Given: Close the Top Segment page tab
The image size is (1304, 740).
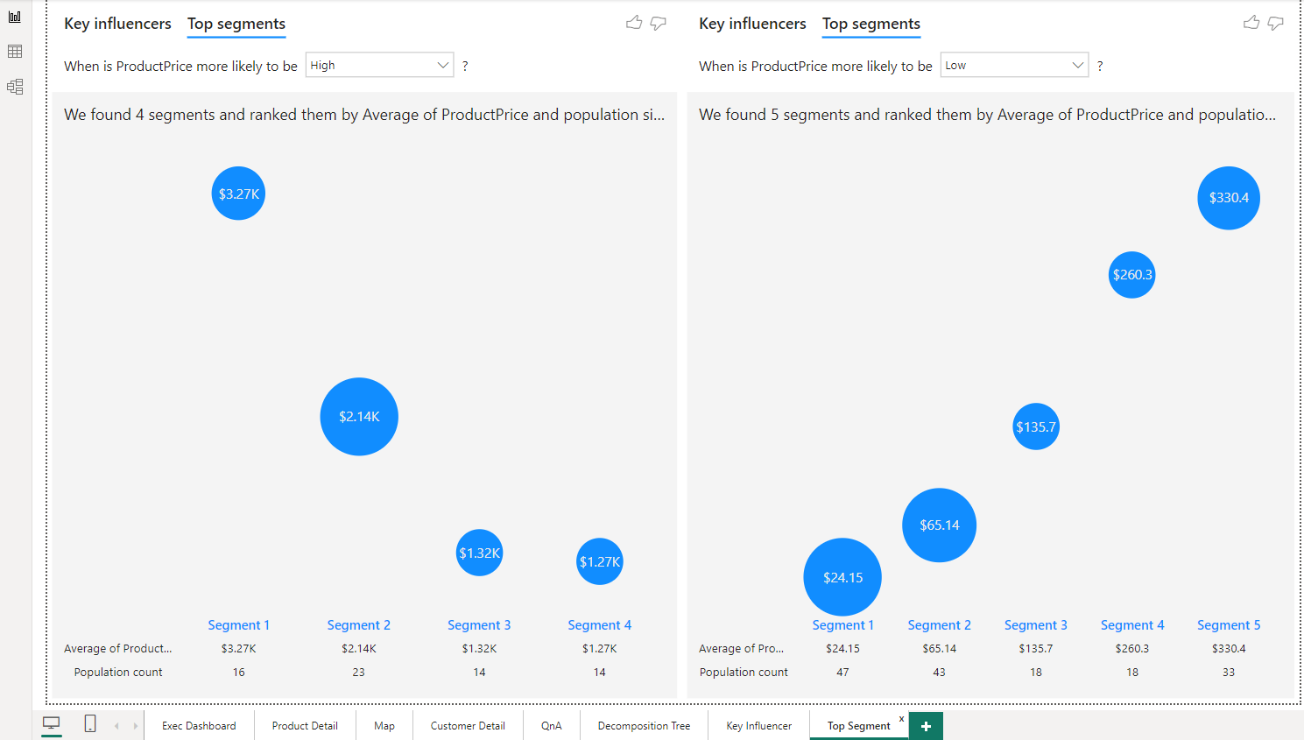Looking at the screenshot, I should click(x=901, y=719).
